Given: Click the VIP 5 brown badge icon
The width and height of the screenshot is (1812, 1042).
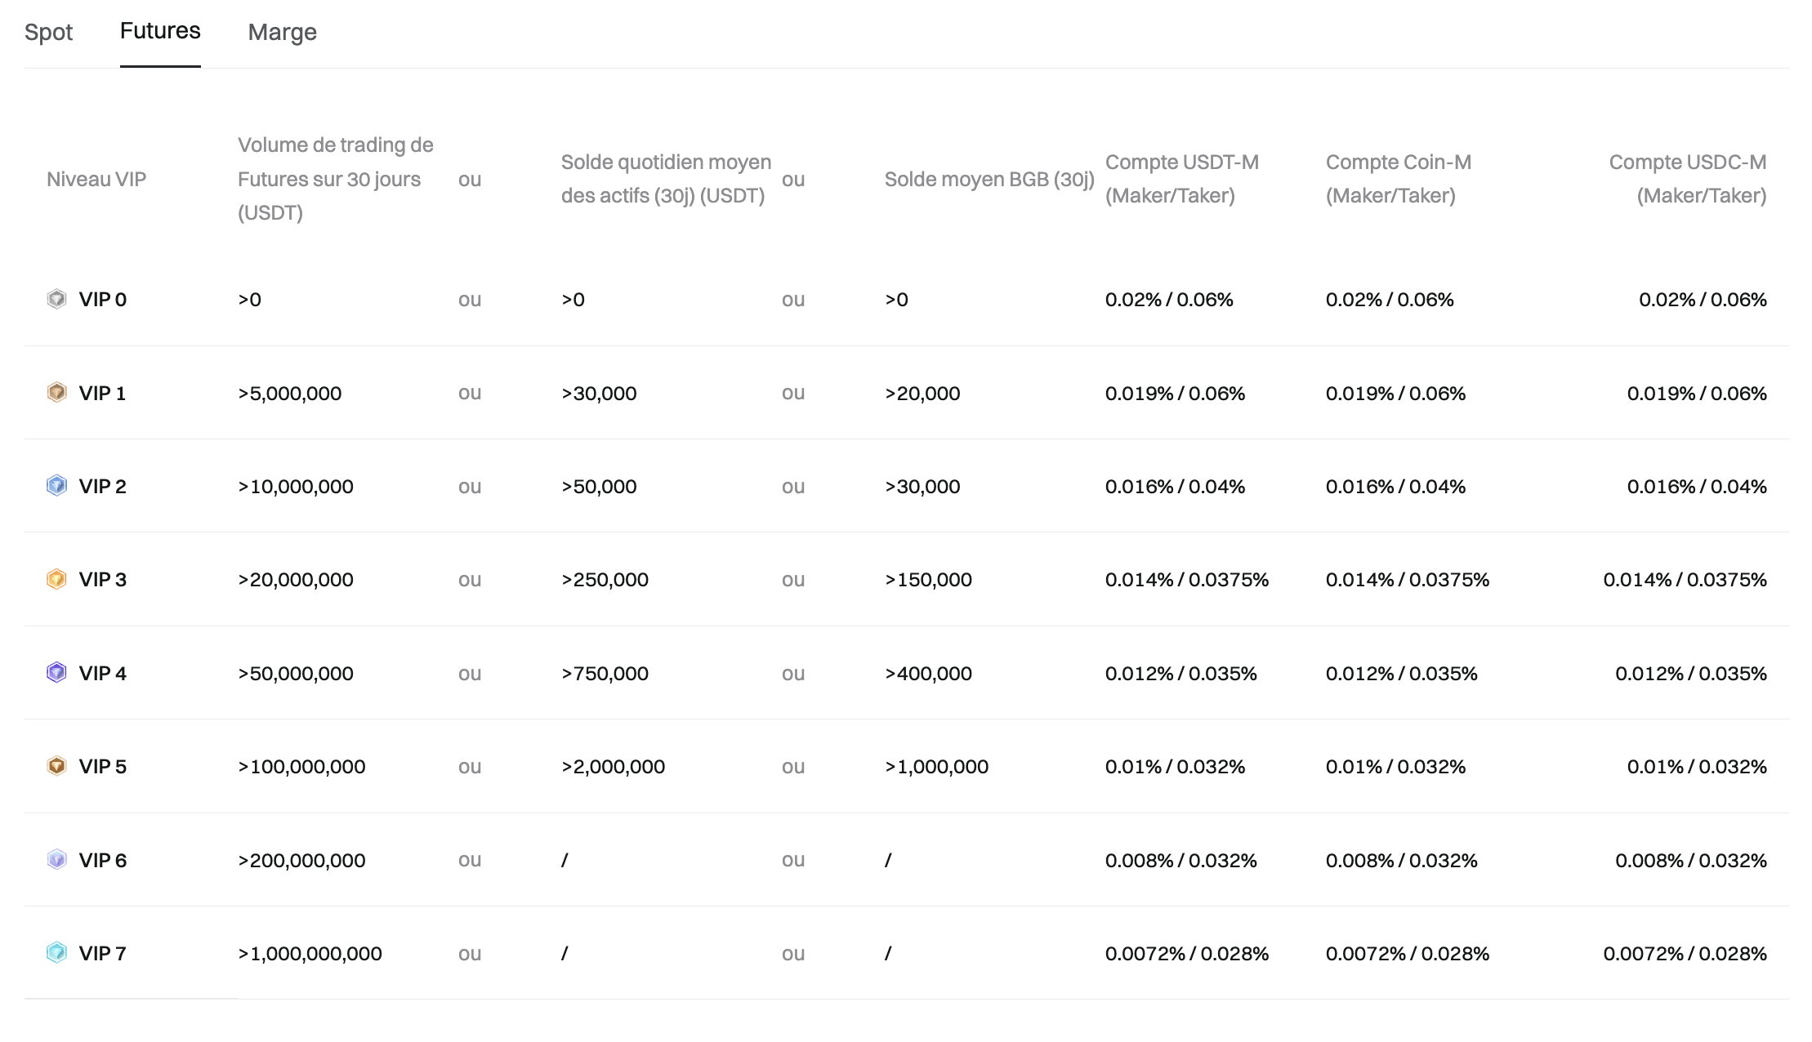Looking at the screenshot, I should coord(56,766).
